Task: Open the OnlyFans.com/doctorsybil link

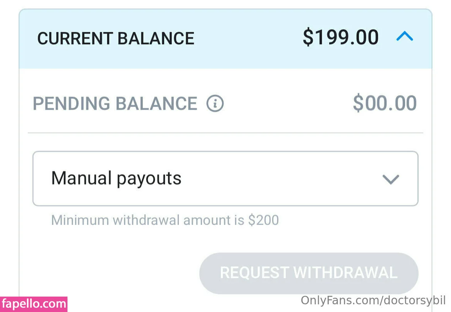Action: tap(373, 300)
